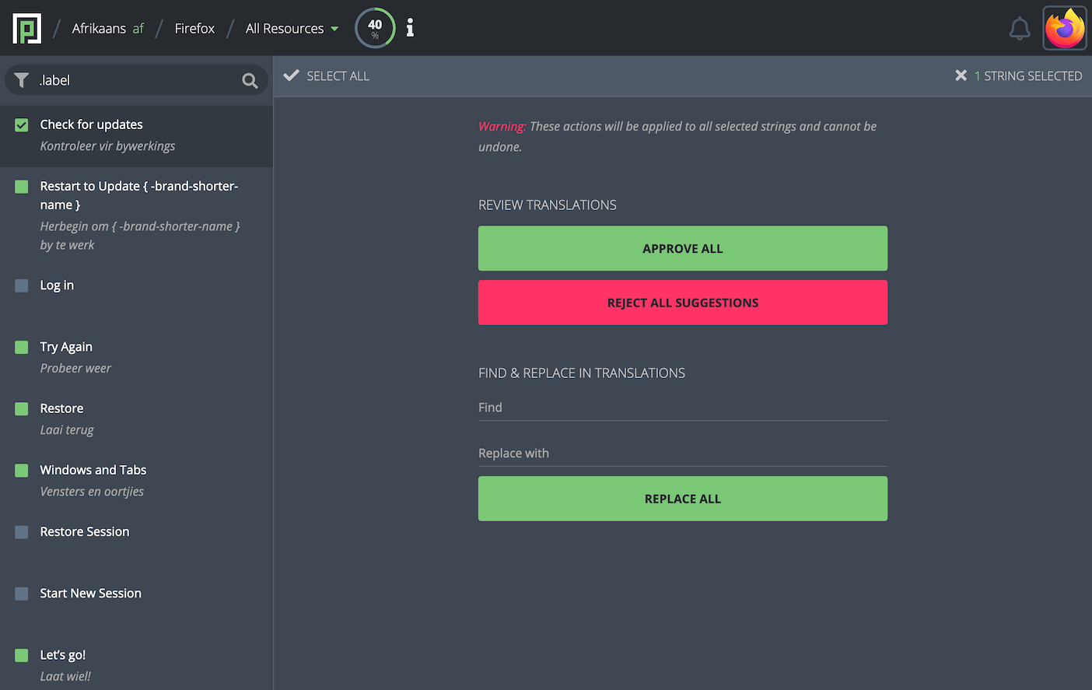Go to the Firefox project breadcrumb
The image size is (1092, 690).
pos(194,29)
